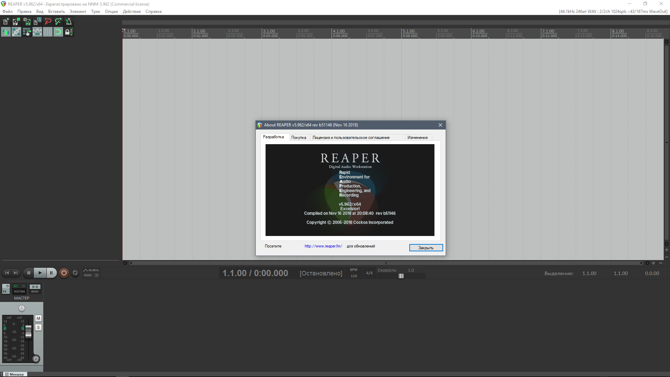The width and height of the screenshot is (670, 377).
Task: Click the REAPER splash image
Action: coord(350,190)
